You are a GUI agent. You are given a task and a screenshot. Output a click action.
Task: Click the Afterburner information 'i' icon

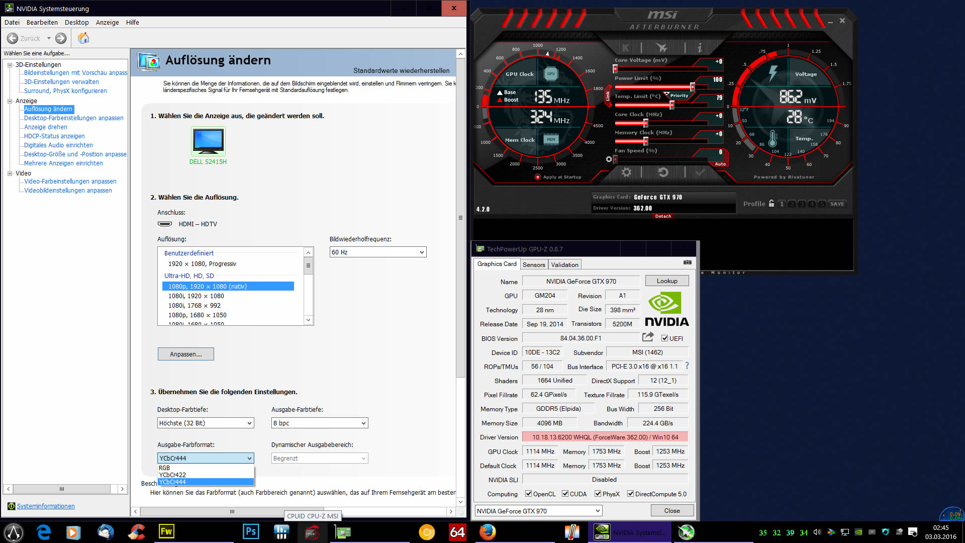pos(699,48)
